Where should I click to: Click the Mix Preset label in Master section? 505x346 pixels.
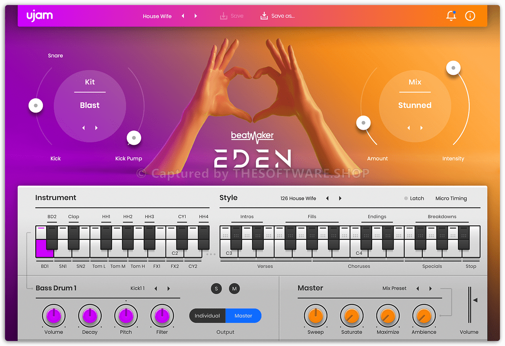click(x=395, y=288)
